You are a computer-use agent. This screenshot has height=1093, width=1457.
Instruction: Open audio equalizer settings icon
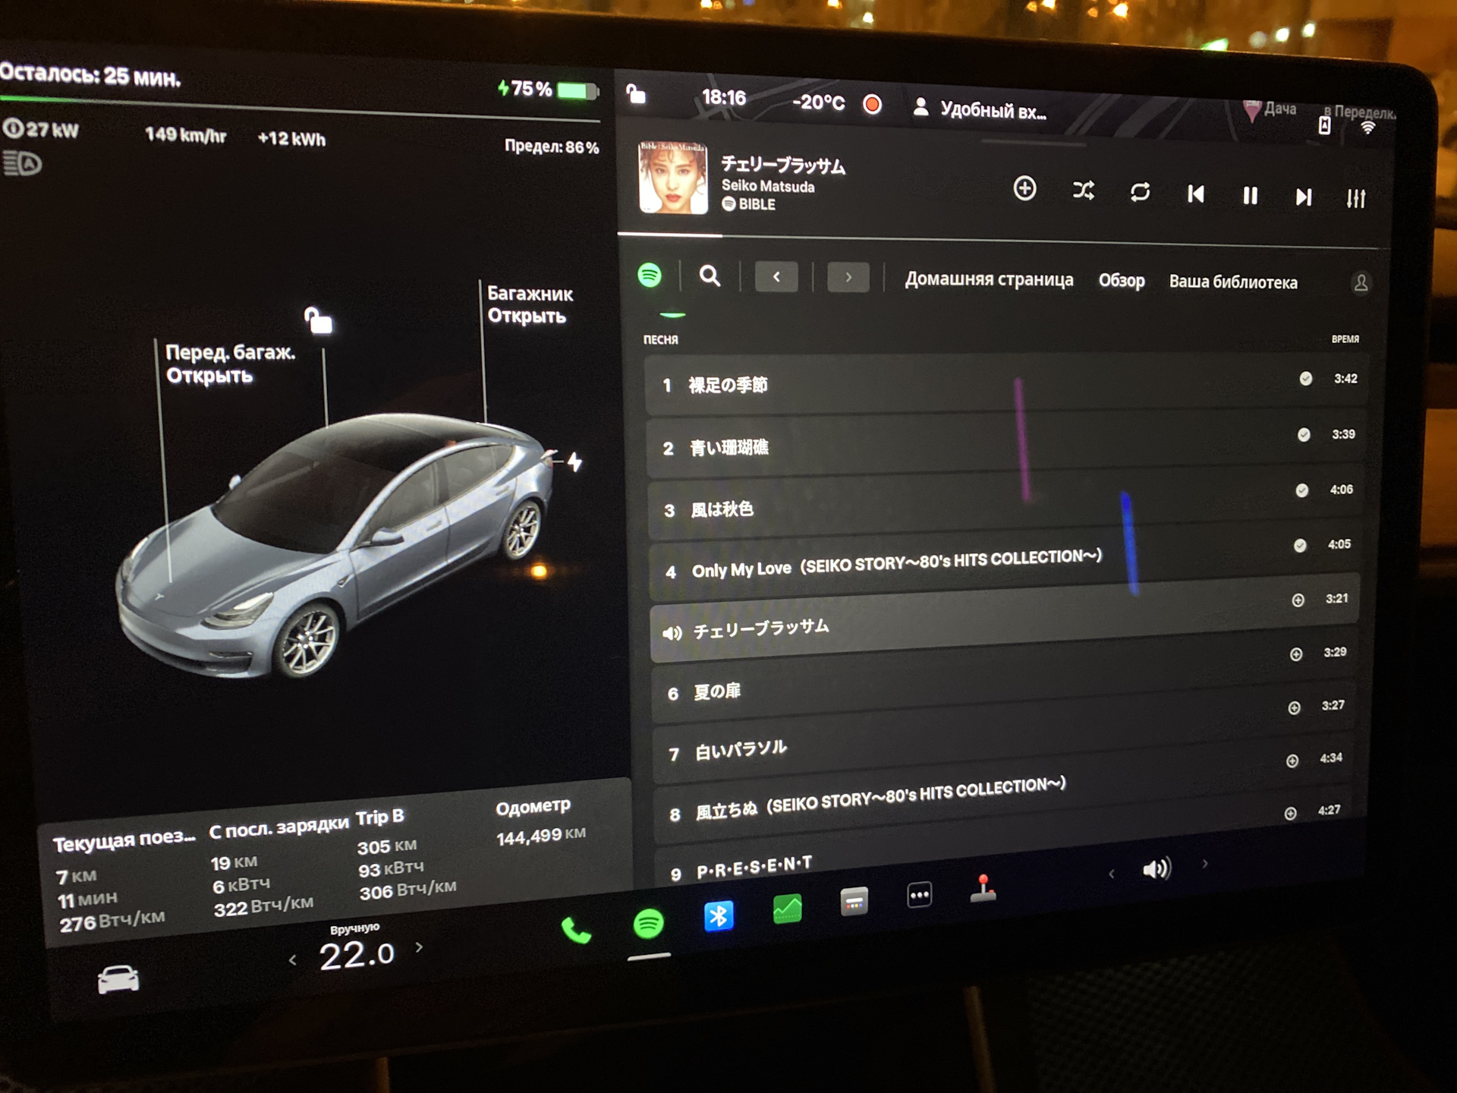pos(1355,199)
